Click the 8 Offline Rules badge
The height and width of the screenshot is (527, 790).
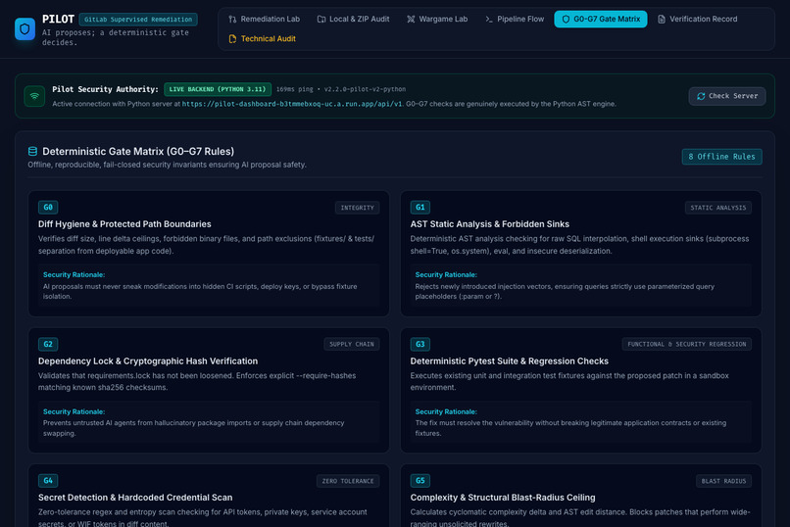(721, 157)
